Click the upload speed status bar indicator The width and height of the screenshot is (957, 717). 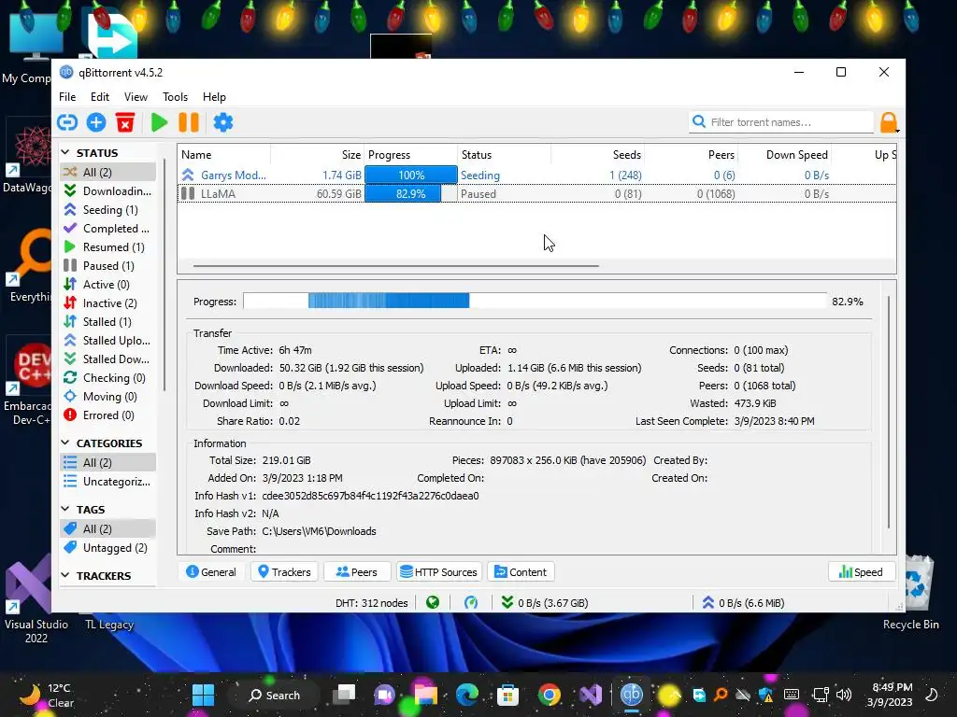[743, 603]
